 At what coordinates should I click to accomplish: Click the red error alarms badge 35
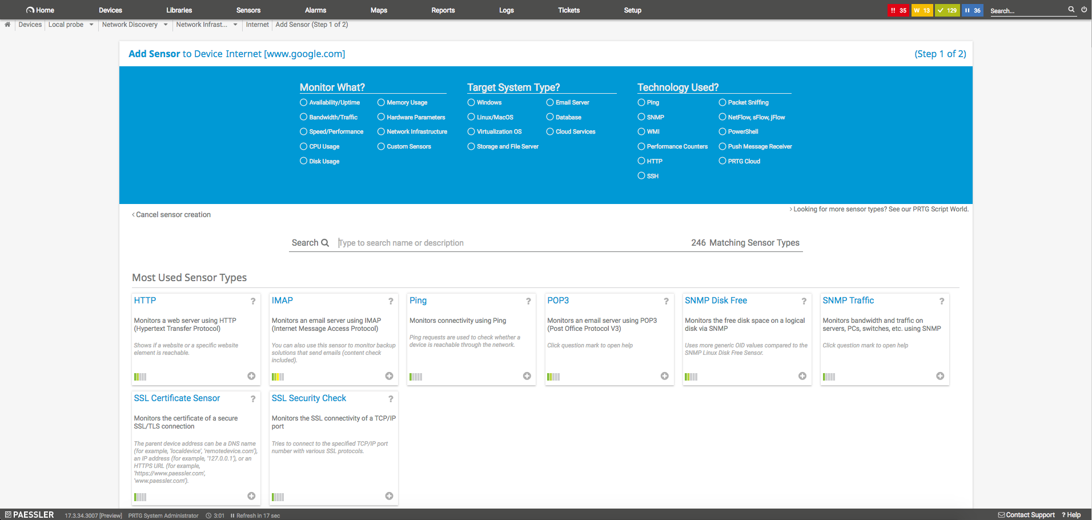pos(898,10)
